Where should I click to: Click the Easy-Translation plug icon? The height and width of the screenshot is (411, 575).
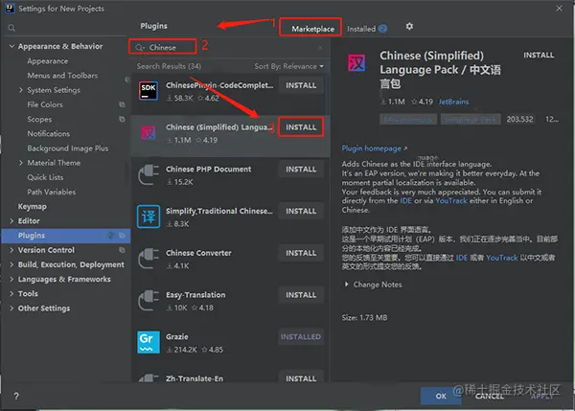pos(149,300)
